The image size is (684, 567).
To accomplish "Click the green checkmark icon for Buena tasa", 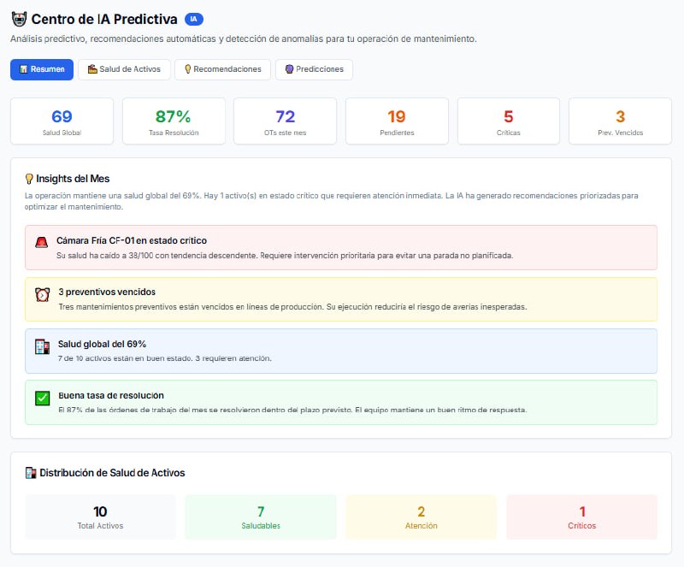I will point(42,398).
